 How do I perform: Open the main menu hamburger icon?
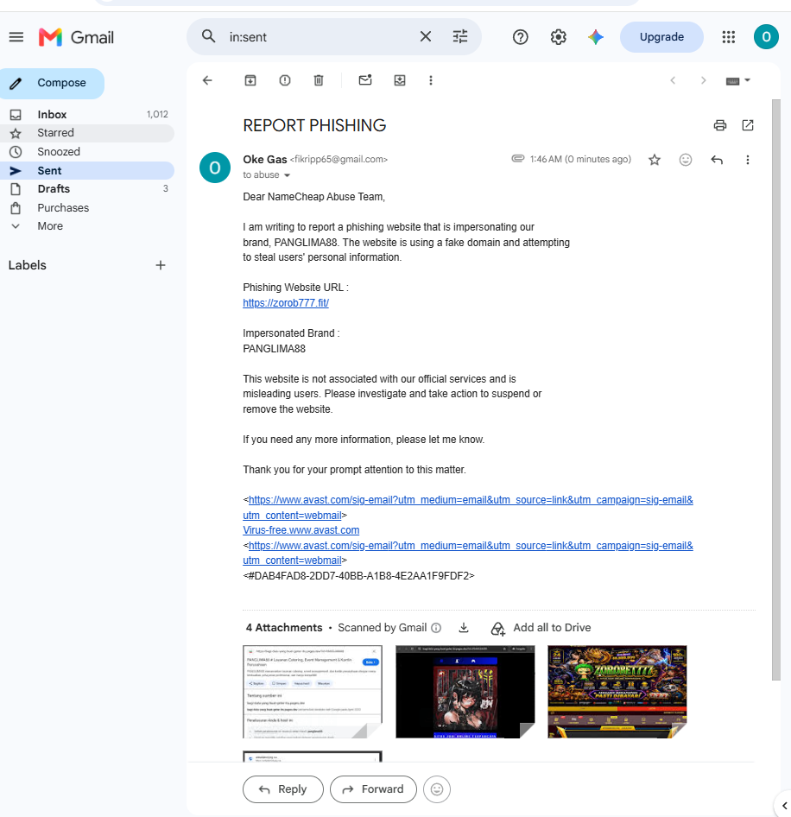[16, 37]
